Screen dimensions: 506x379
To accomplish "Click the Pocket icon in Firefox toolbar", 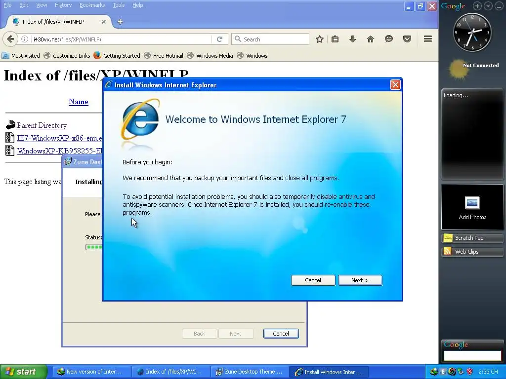I will (407, 39).
